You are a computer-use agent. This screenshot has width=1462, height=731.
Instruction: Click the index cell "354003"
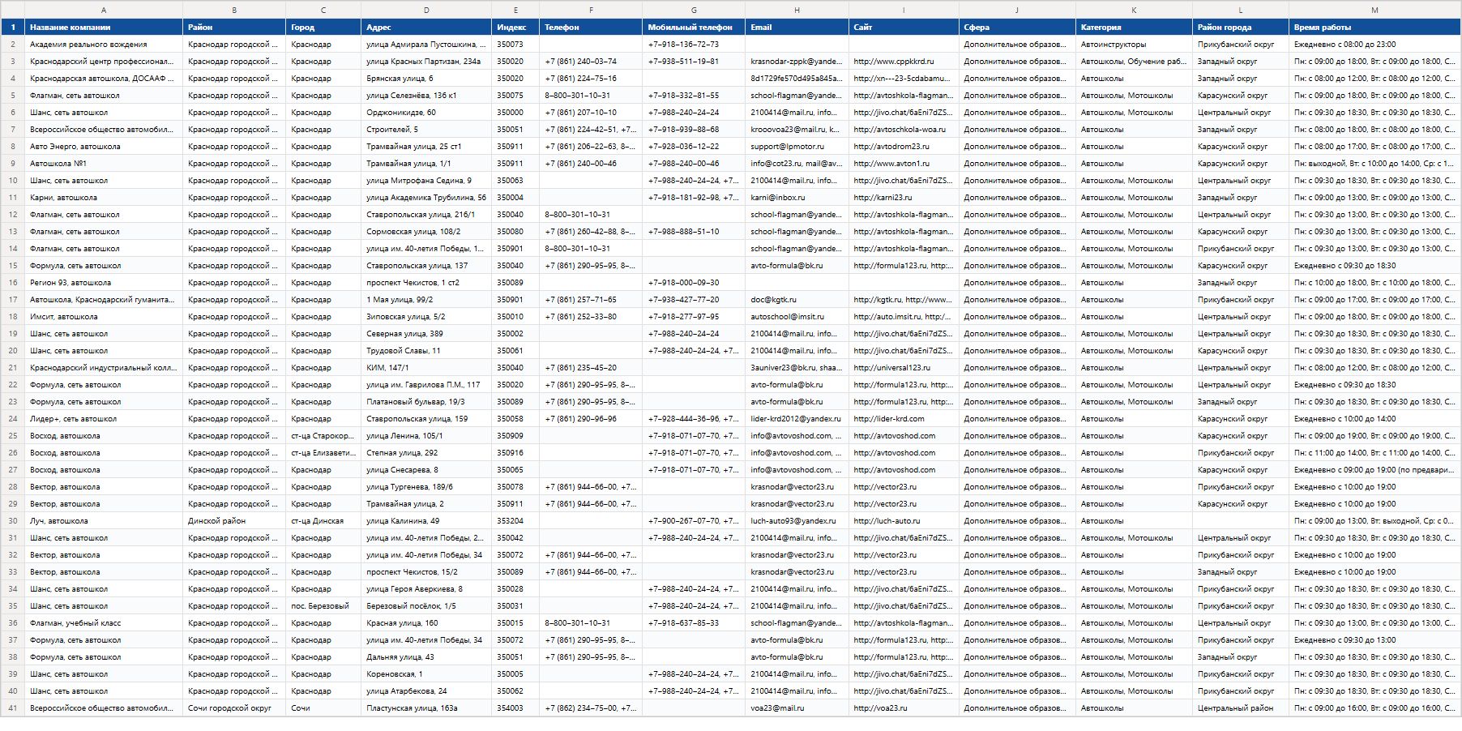point(515,707)
